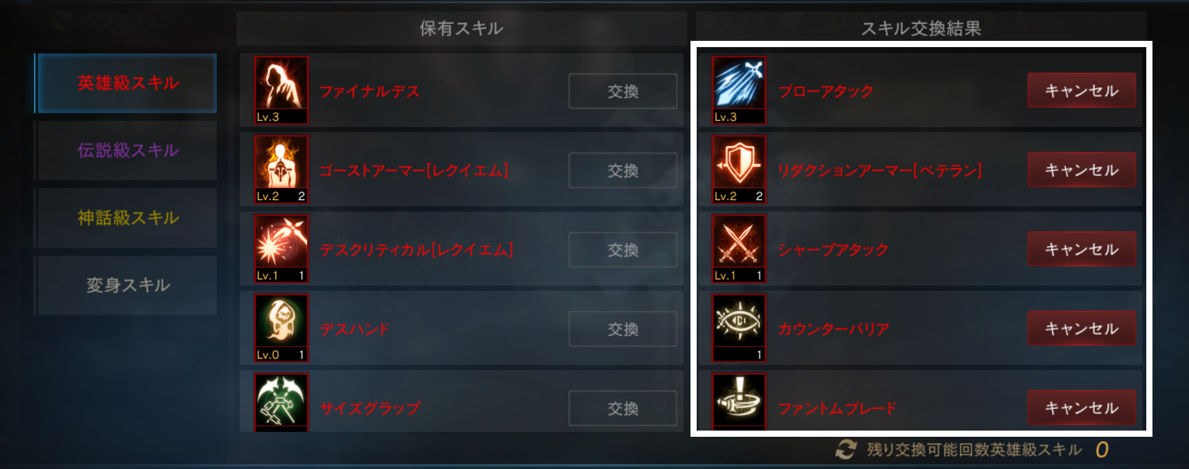Click the refresh icon beside 残り交換可能回数

846,450
